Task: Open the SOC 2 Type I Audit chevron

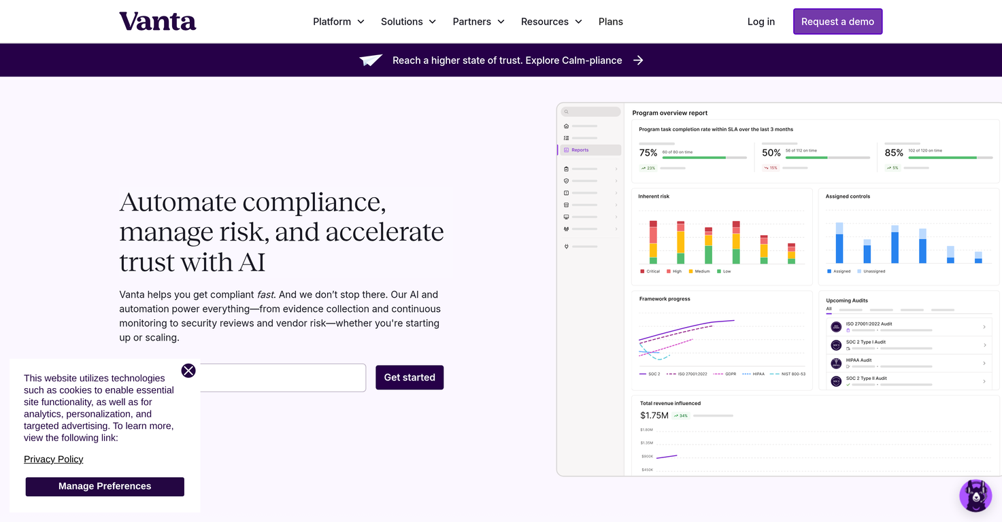Action: pos(984,345)
